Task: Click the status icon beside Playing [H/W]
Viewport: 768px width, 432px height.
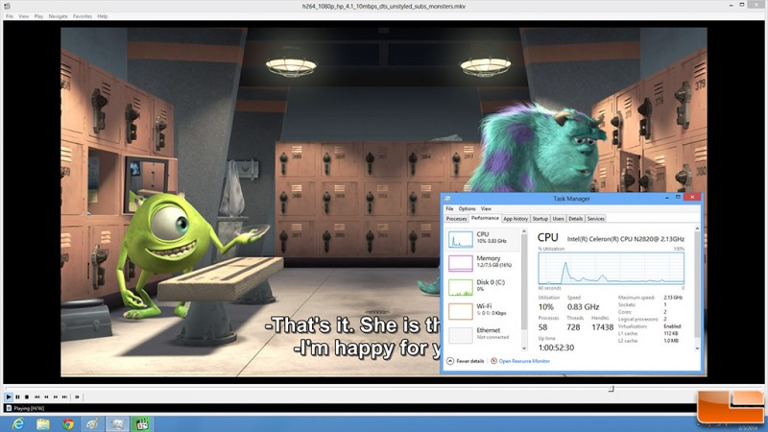Action: click(9, 408)
